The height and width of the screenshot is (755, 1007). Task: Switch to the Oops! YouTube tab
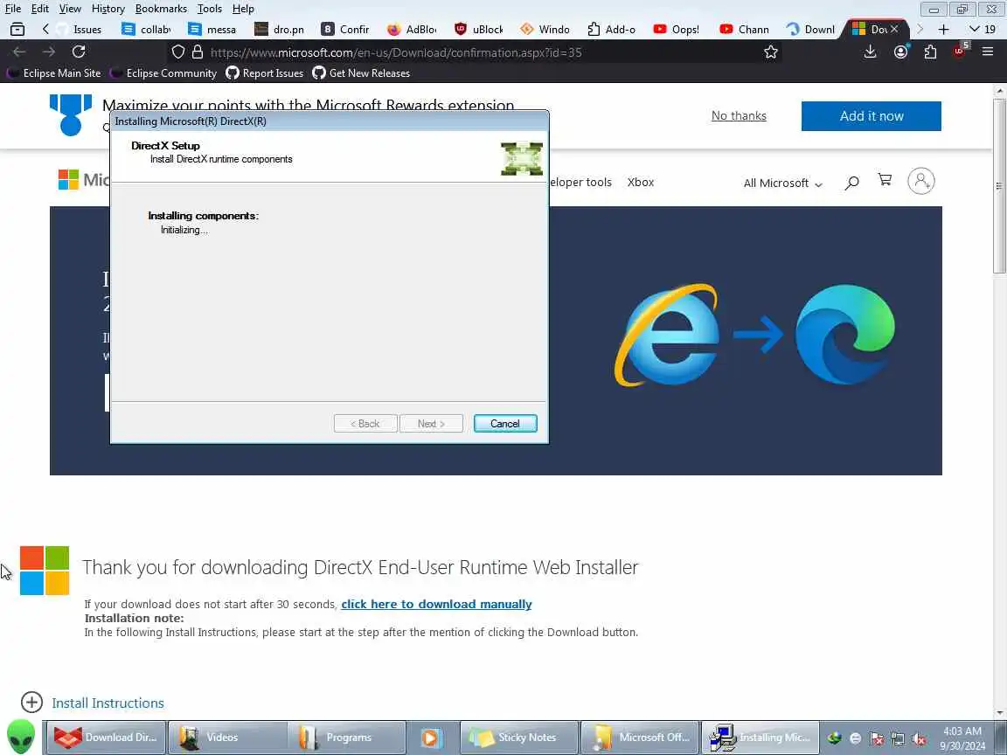pyautogui.click(x=677, y=30)
